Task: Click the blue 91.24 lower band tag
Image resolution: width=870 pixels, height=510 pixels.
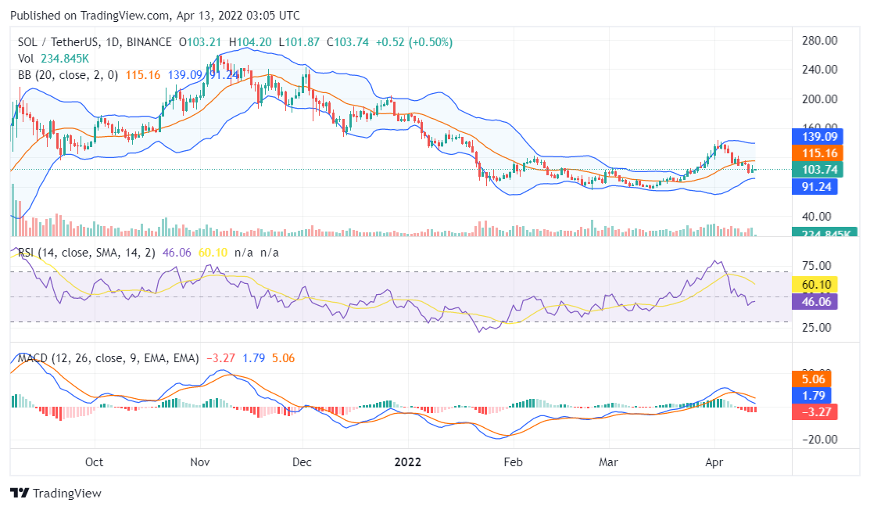Action: click(815, 187)
